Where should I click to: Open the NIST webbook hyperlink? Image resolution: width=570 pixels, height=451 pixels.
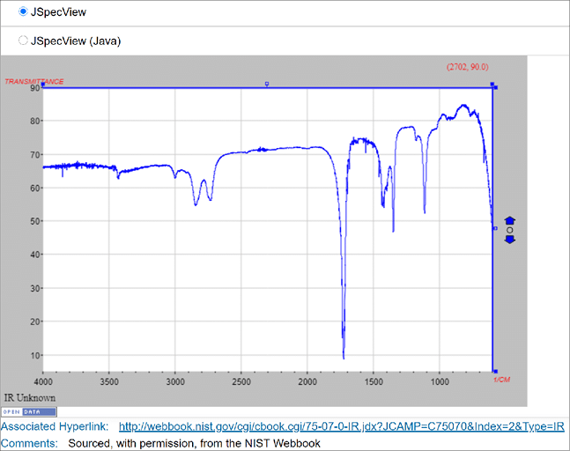point(341,427)
